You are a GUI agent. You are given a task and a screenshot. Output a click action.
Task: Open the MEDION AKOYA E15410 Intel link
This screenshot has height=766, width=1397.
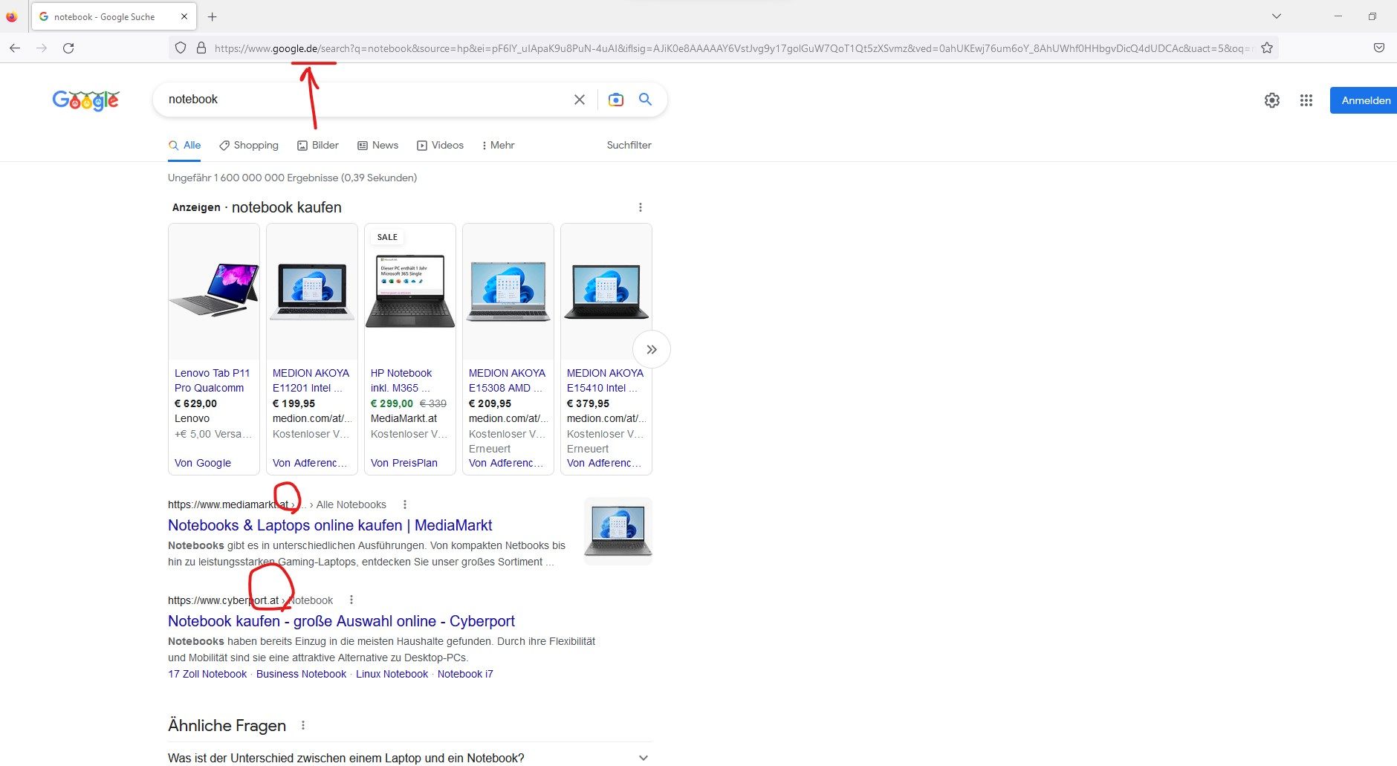pos(605,380)
